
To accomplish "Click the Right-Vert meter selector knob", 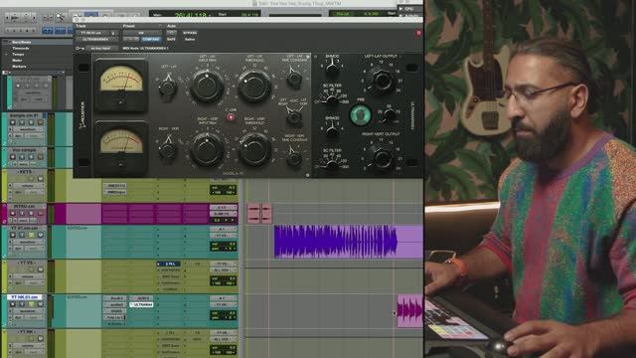I will (168, 149).
